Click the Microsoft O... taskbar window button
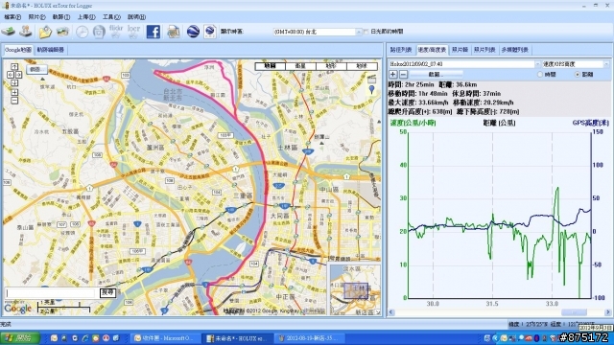The image size is (614, 345). point(165,338)
